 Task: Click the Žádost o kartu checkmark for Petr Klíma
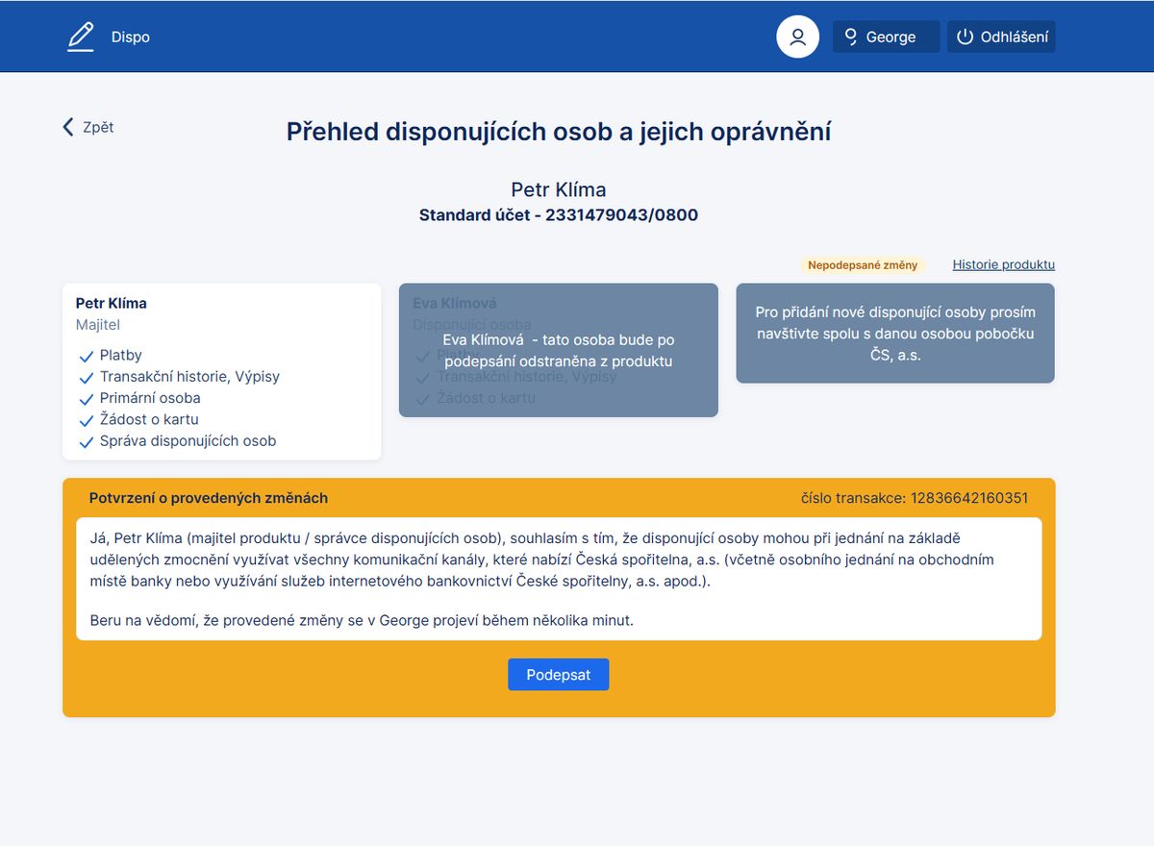coord(87,419)
